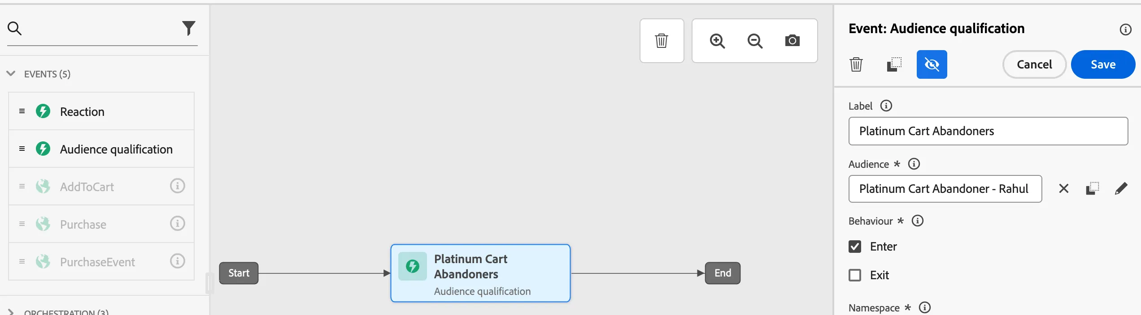Show info for the AddToCart event

tap(178, 186)
